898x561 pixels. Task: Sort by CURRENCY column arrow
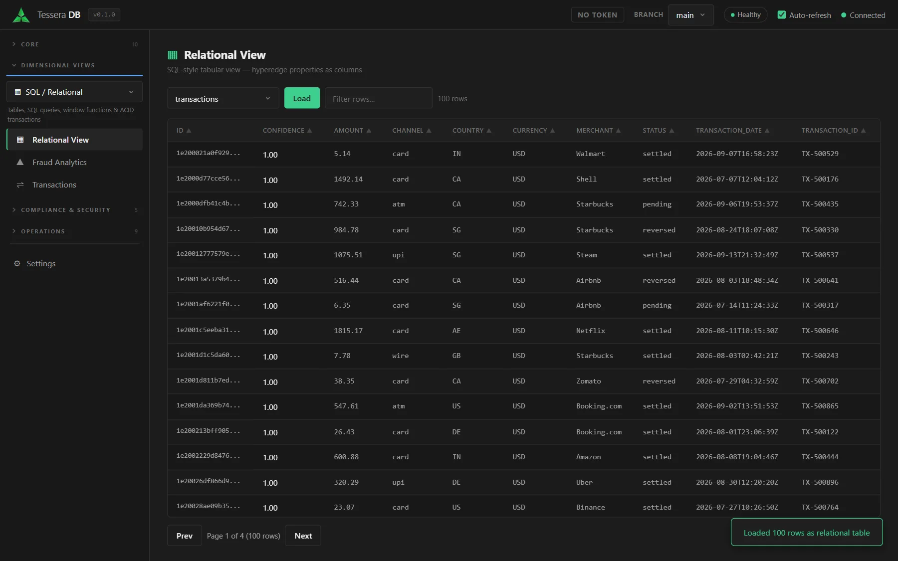[552, 131]
